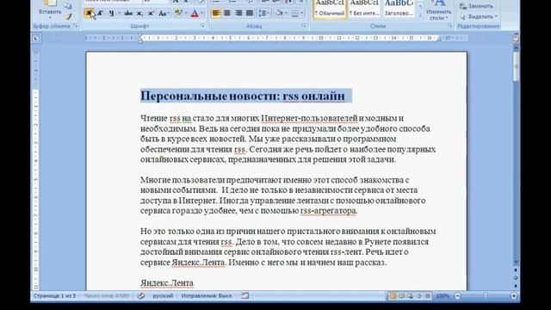Open the line spacing menu

pos(263,13)
